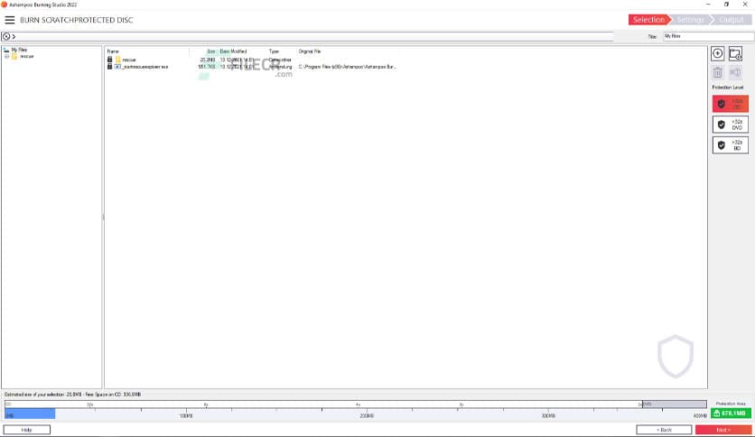Select the _startrescueexplorer.exe file row
The image size is (755, 437).
click(x=250, y=67)
